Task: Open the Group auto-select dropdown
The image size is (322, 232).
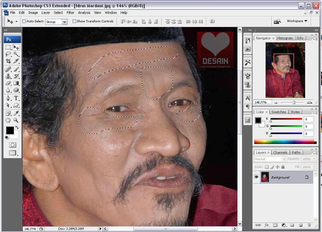Action: click(x=64, y=22)
